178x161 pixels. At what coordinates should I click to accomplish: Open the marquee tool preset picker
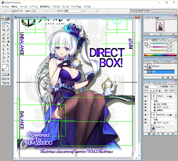pos(8,11)
